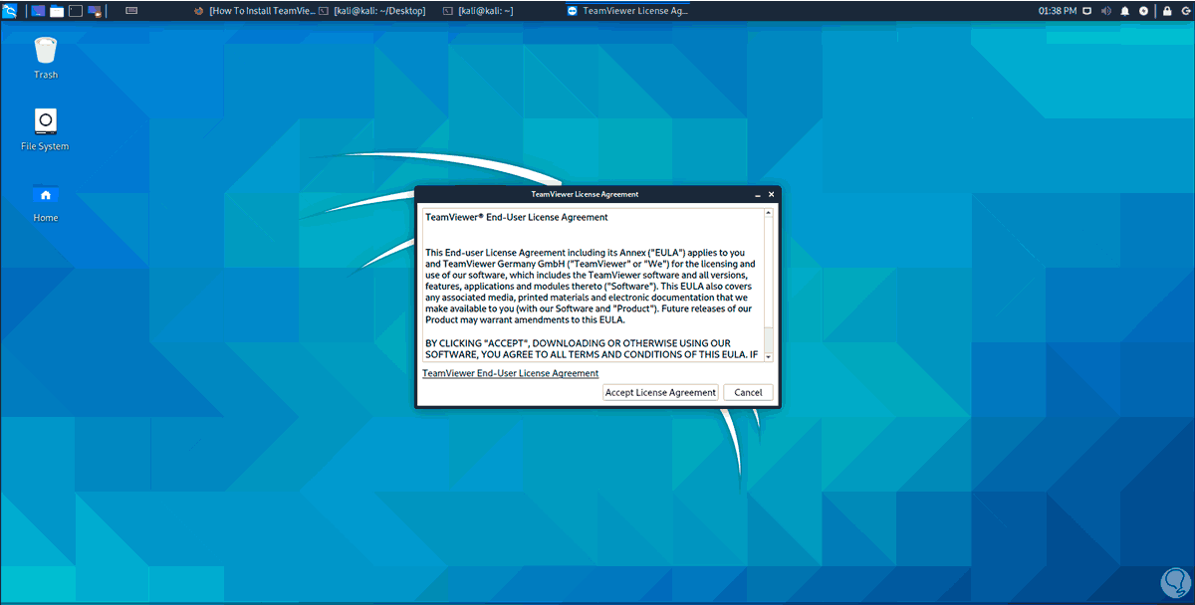
Task: Click the small keyboard-like panel icon
Action: tap(130, 11)
